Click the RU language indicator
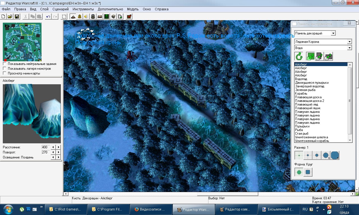The image size is (359, 215). [x=305, y=209]
